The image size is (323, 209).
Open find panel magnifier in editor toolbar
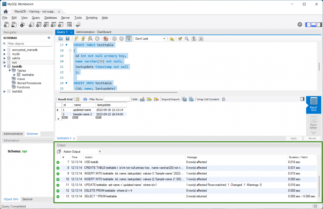click(187, 39)
